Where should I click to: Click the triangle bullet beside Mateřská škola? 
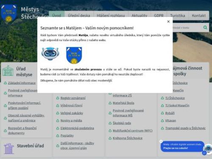point(110,103)
